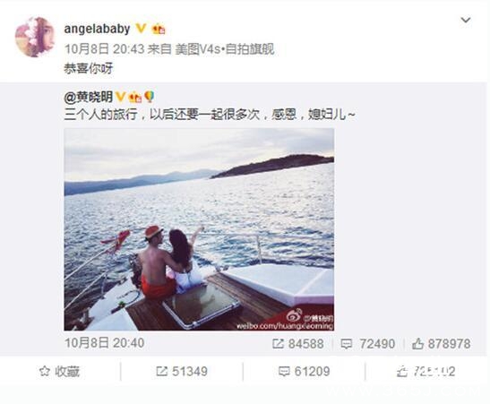
Task: Toggle like using the bottom thumbs-up button
Action: click(x=426, y=372)
